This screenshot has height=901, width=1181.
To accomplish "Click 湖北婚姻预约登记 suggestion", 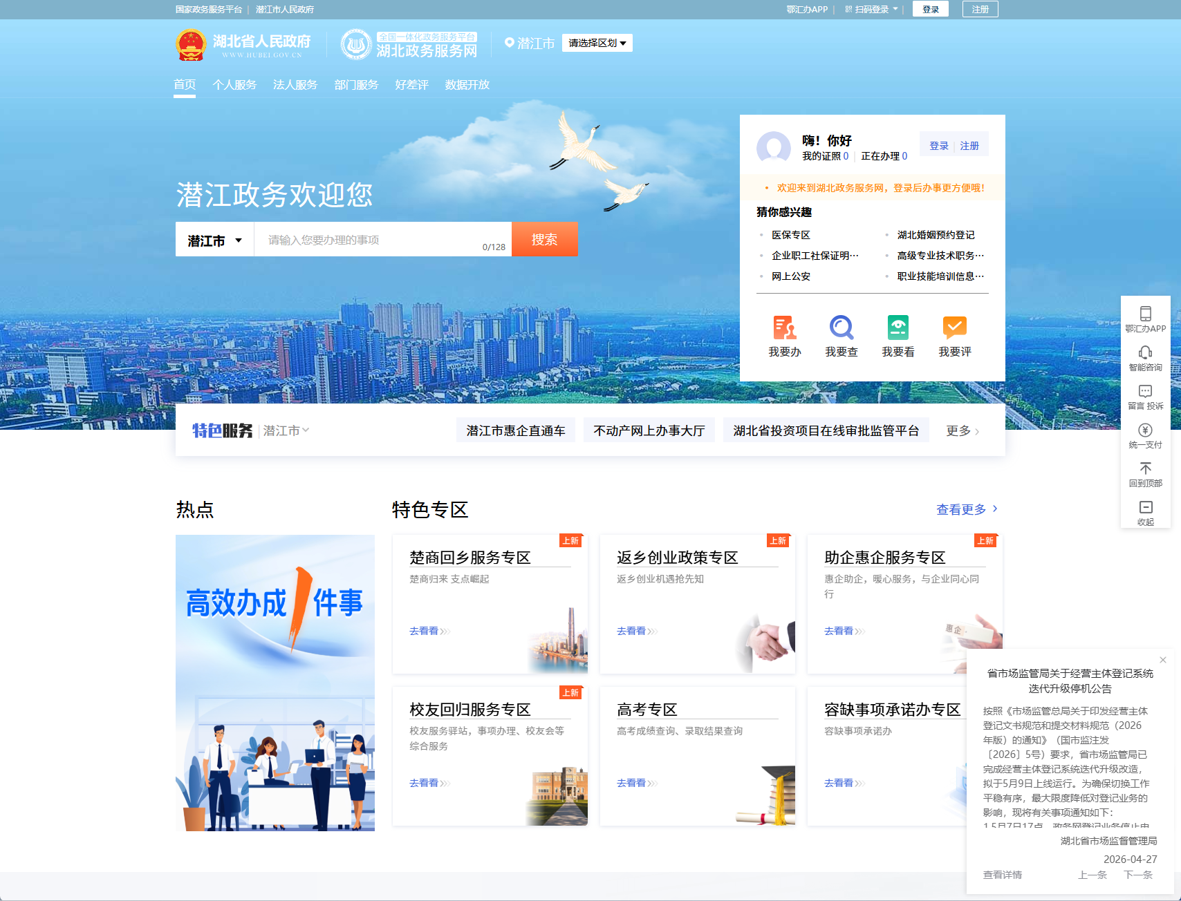I will [x=936, y=235].
